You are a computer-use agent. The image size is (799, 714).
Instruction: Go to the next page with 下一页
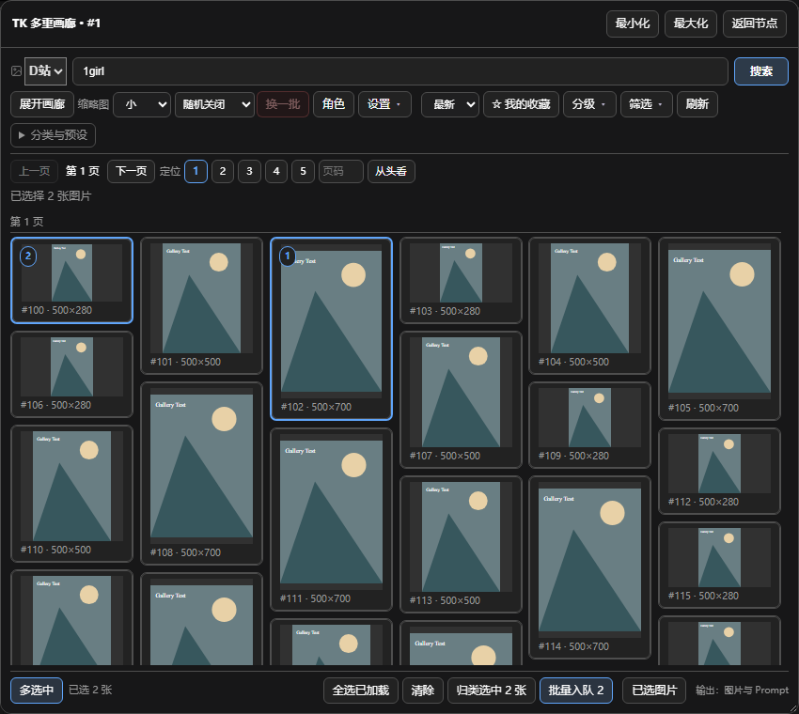(x=131, y=171)
